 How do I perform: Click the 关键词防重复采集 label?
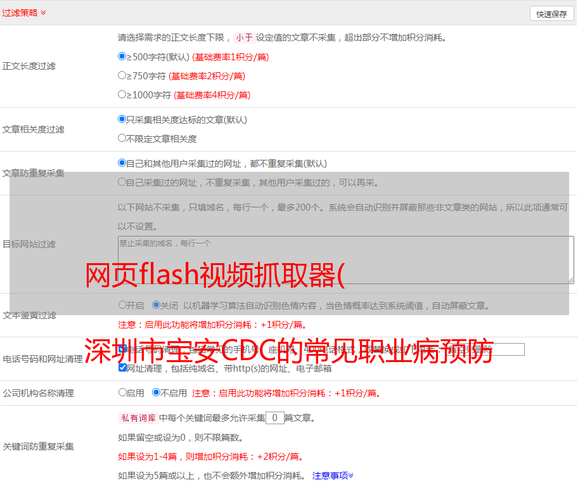pyautogui.click(x=38, y=446)
